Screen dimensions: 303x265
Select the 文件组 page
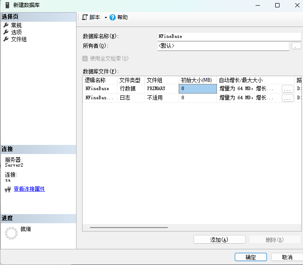point(19,39)
